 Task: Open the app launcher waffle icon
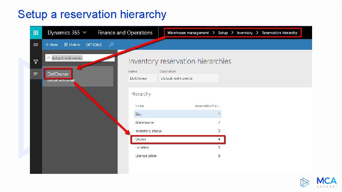[36, 33]
